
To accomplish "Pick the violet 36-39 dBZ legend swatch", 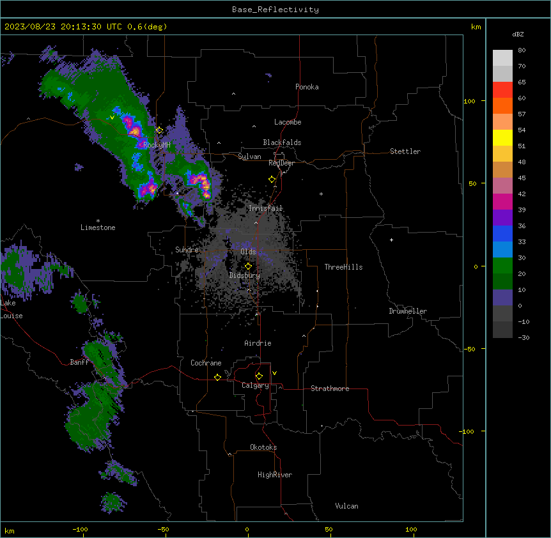I will (502, 218).
